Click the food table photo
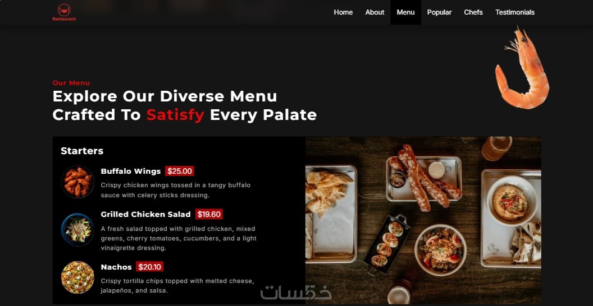The height and width of the screenshot is (306, 593). pyautogui.click(x=423, y=220)
